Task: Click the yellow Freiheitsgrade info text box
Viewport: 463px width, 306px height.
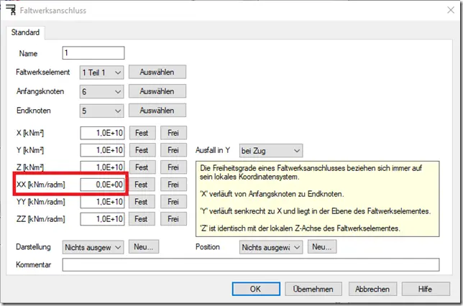Action: click(318, 198)
